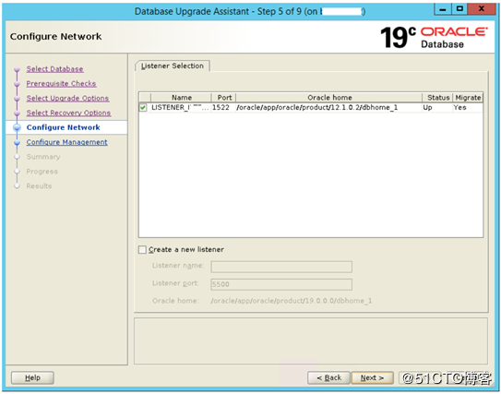Open the Listener Selection tab
This screenshot has height=394, width=501.
pos(173,66)
